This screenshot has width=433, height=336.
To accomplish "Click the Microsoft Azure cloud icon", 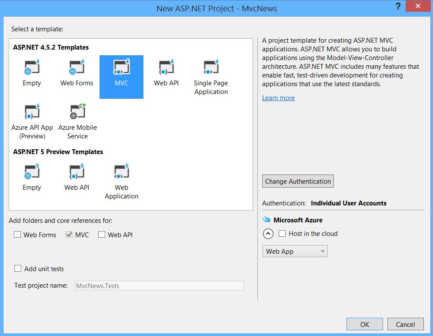I will 266,220.
